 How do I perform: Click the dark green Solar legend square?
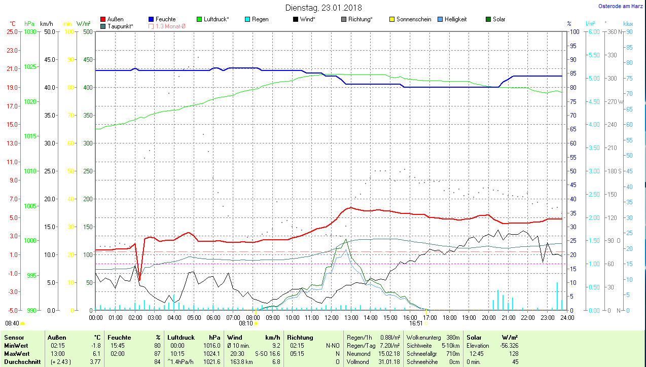[x=489, y=19]
